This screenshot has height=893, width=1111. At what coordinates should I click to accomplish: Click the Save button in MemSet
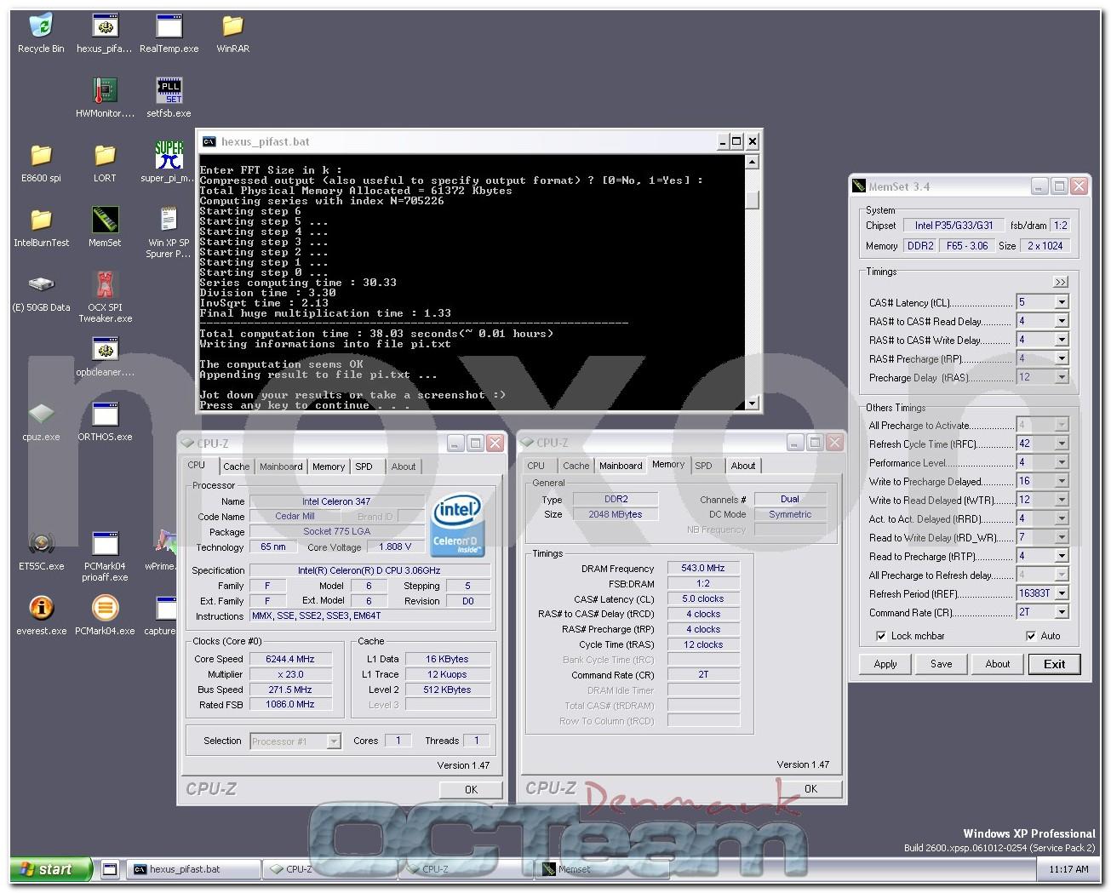click(942, 664)
